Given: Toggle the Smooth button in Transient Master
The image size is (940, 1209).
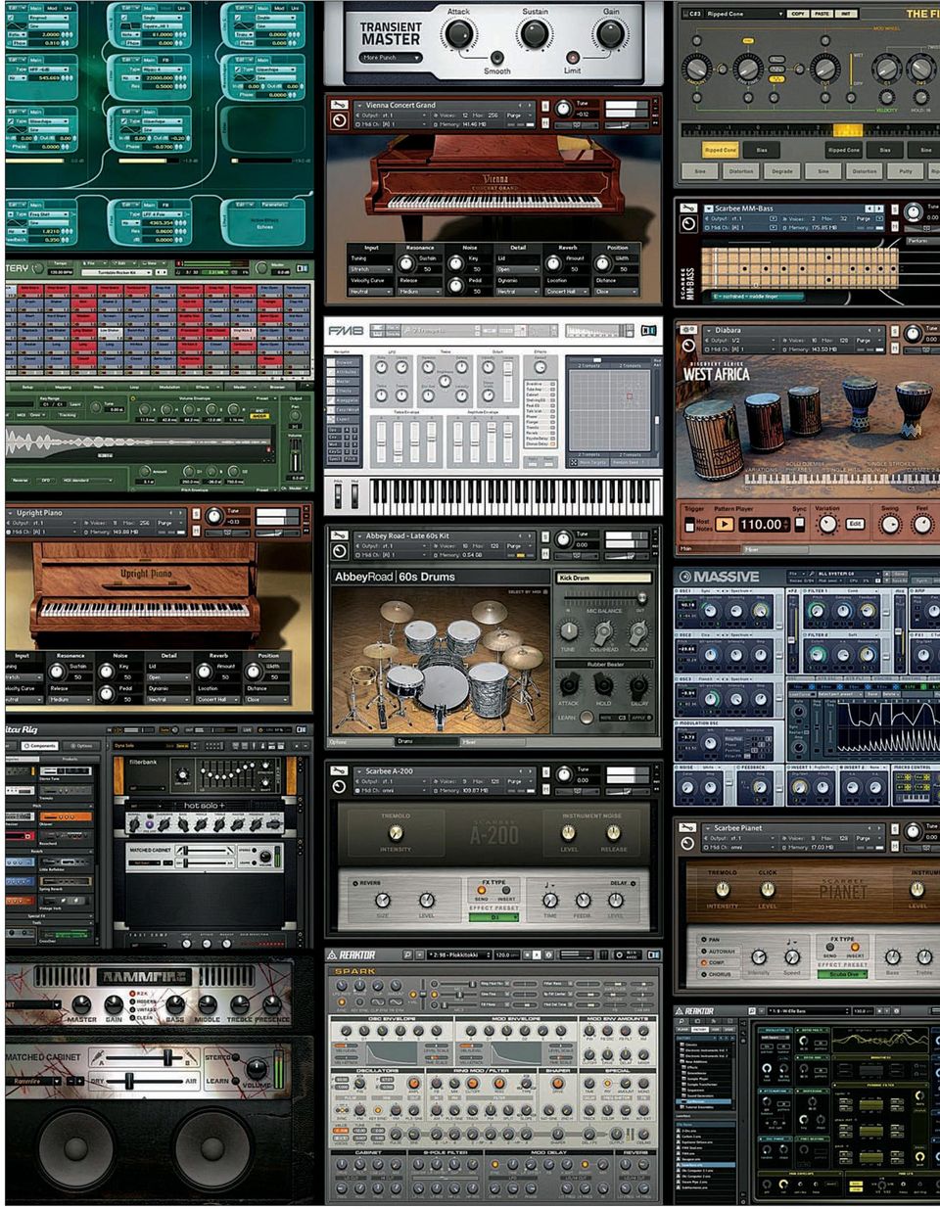Looking at the screenshot, I should pos(497,59).
